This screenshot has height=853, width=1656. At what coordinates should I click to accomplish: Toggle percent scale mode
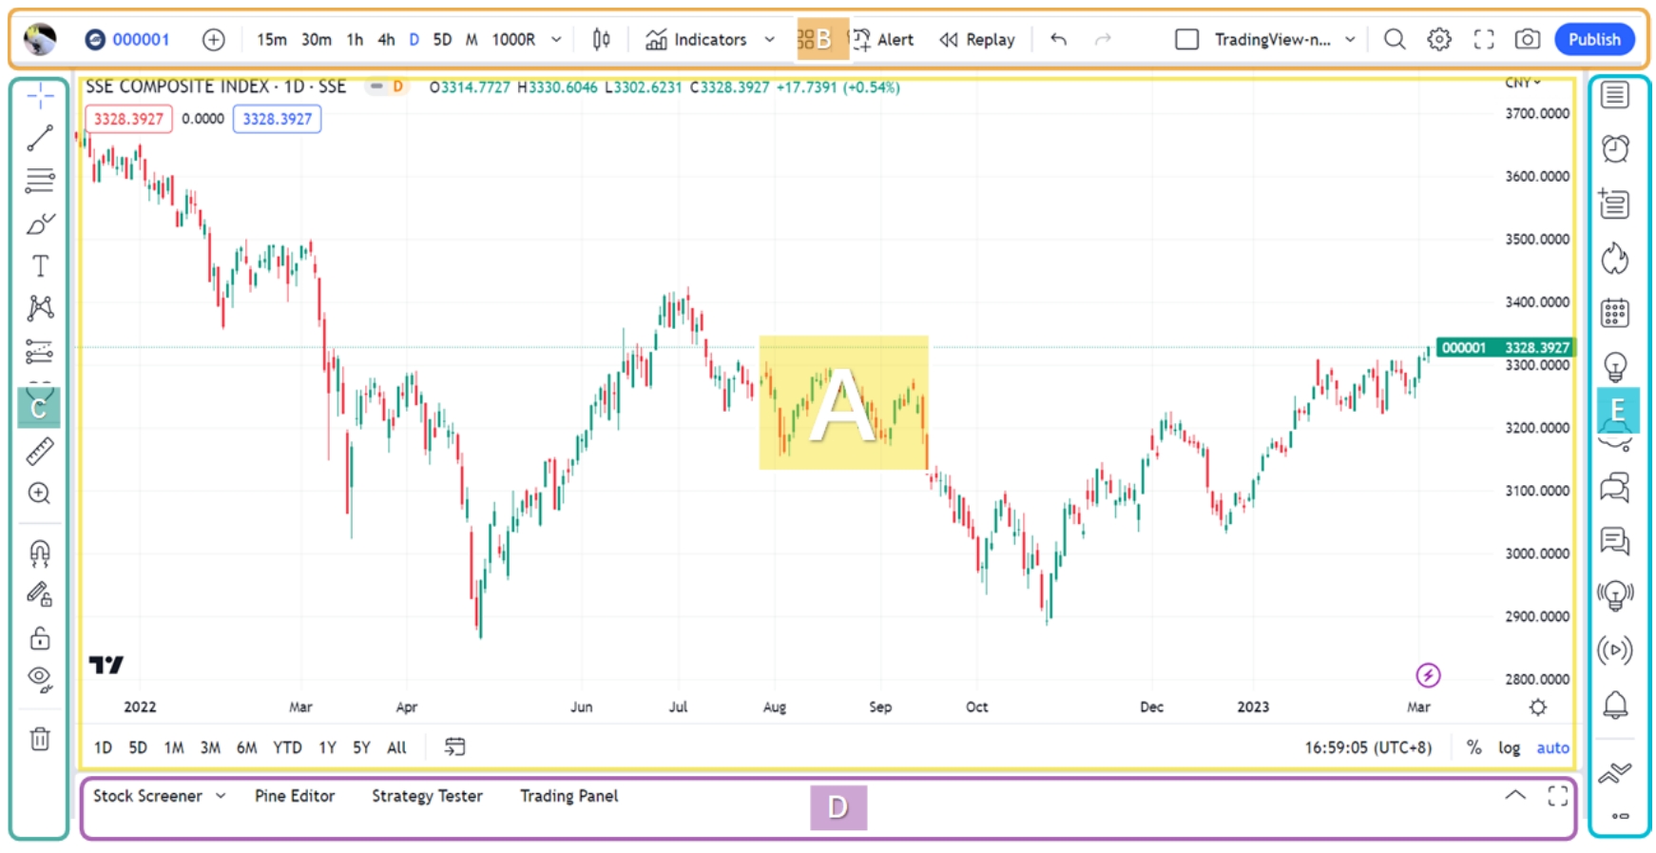(x=1473, y=747)
